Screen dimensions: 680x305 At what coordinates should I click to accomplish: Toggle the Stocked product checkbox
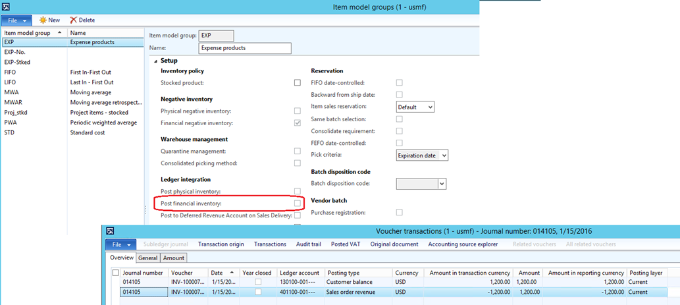point(297,83)
